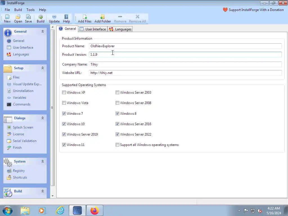The image size is (288, 216).
Task: Click the Add Folder toolbar icon
Action: (x=102, y=19)
